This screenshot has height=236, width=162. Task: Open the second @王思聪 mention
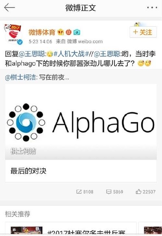pos(107,54)
